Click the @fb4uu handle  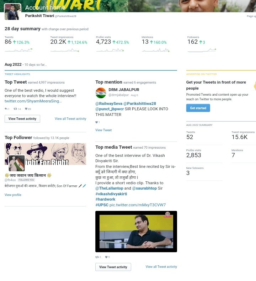[x=10, y=180]
